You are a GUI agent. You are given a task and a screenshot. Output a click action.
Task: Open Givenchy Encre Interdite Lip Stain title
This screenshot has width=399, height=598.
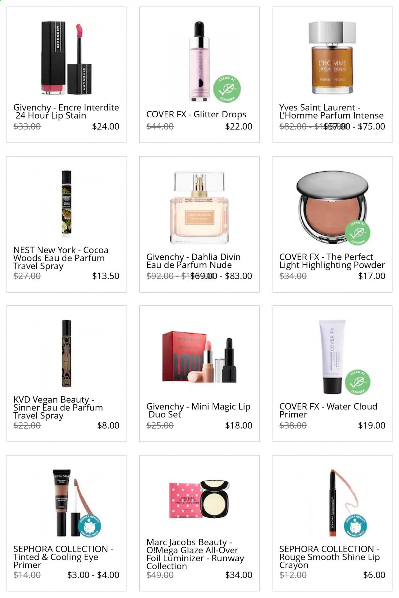(x=66, y=111)
